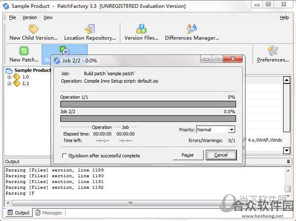
Task: Click down arrow of main panel scrollbar
Action: 287,150
